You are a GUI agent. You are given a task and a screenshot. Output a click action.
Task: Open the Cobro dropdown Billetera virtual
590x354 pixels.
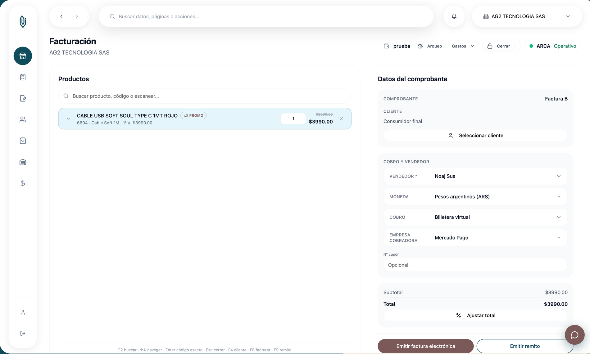(x=475, y=217)
